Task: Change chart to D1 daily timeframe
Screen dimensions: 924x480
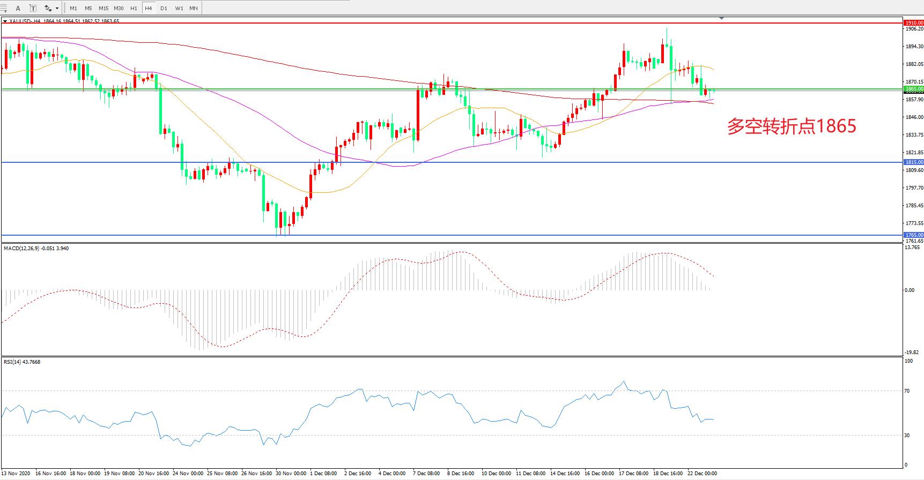Action: pyautogui.click(x=164, y=8)
